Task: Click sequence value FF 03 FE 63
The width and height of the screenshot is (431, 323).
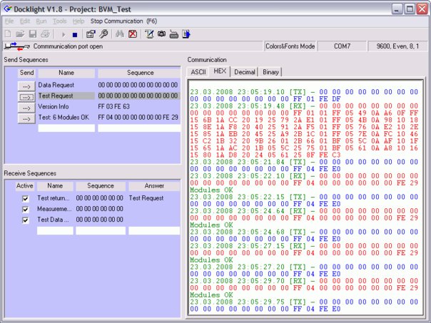Action: (113, 106)
